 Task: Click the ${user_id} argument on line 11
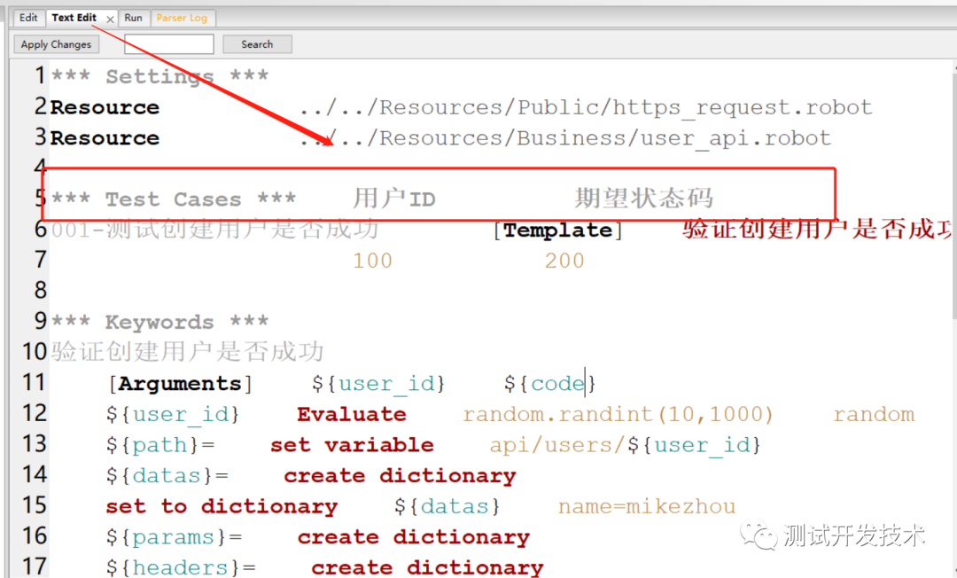pos(378,383)
